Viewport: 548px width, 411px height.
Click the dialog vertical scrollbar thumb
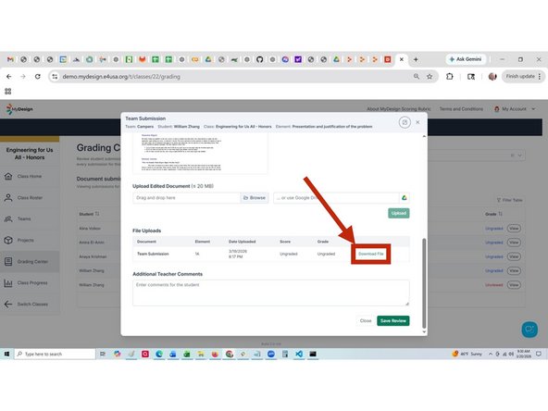click(x=424, y=283)
